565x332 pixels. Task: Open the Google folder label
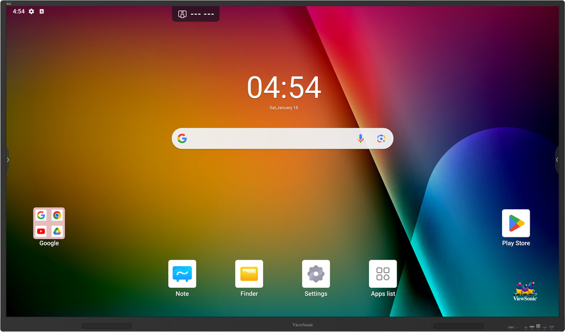(x=49, y=243)
